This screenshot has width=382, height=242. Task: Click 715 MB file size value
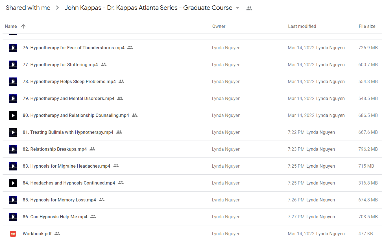point(366,166)
